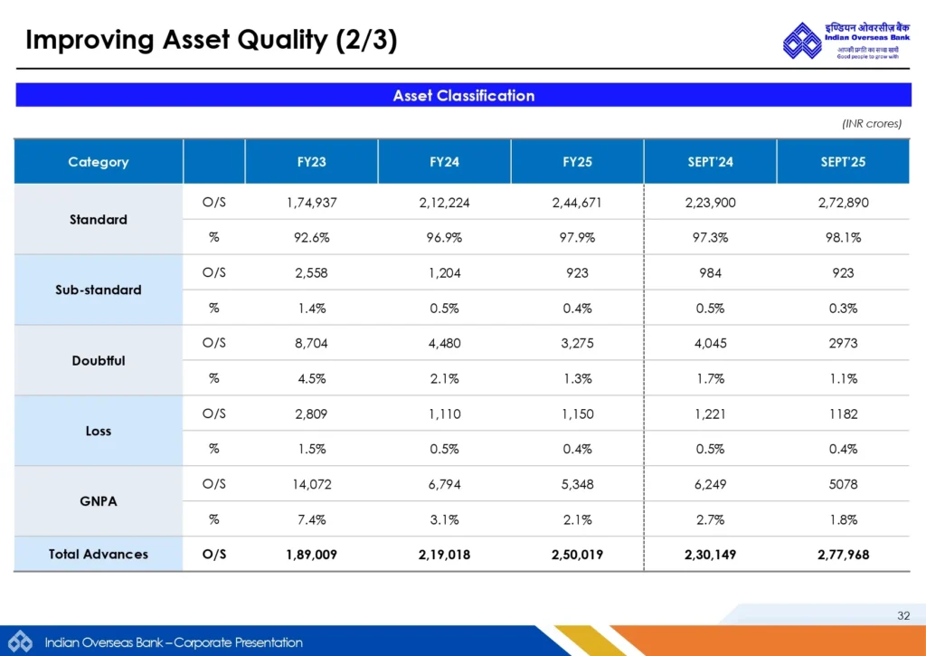Screen dimensions: 926x656
Task: Select the Doubtful category label
Action: pyautogui.click(x=99, y=361)
